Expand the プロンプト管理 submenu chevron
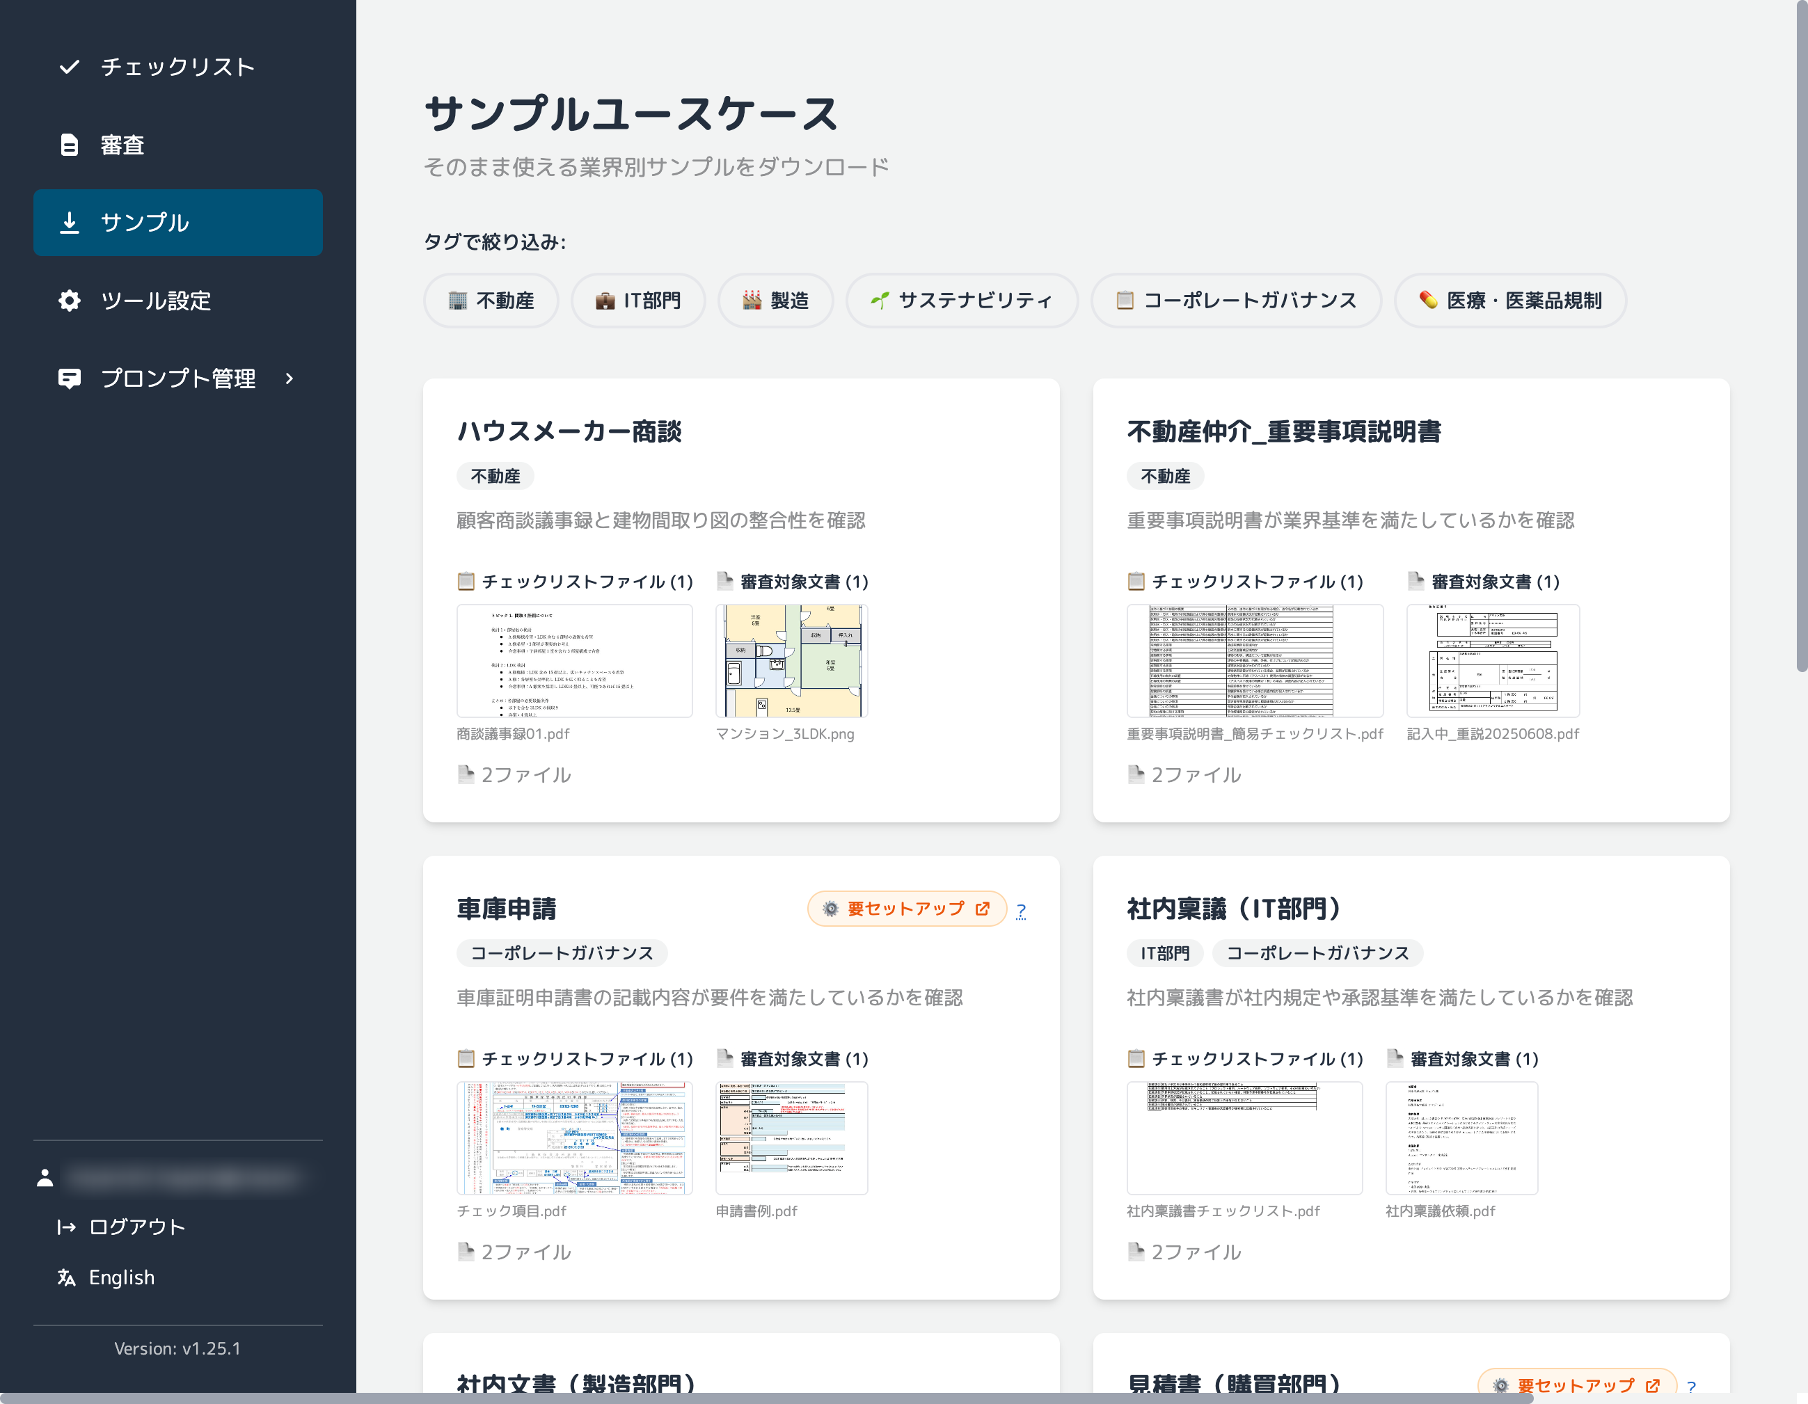Screen dimensions: 1808x1404 coord(289,378)
